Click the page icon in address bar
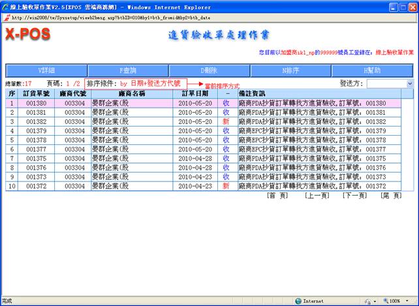 [x=7, y=18]
